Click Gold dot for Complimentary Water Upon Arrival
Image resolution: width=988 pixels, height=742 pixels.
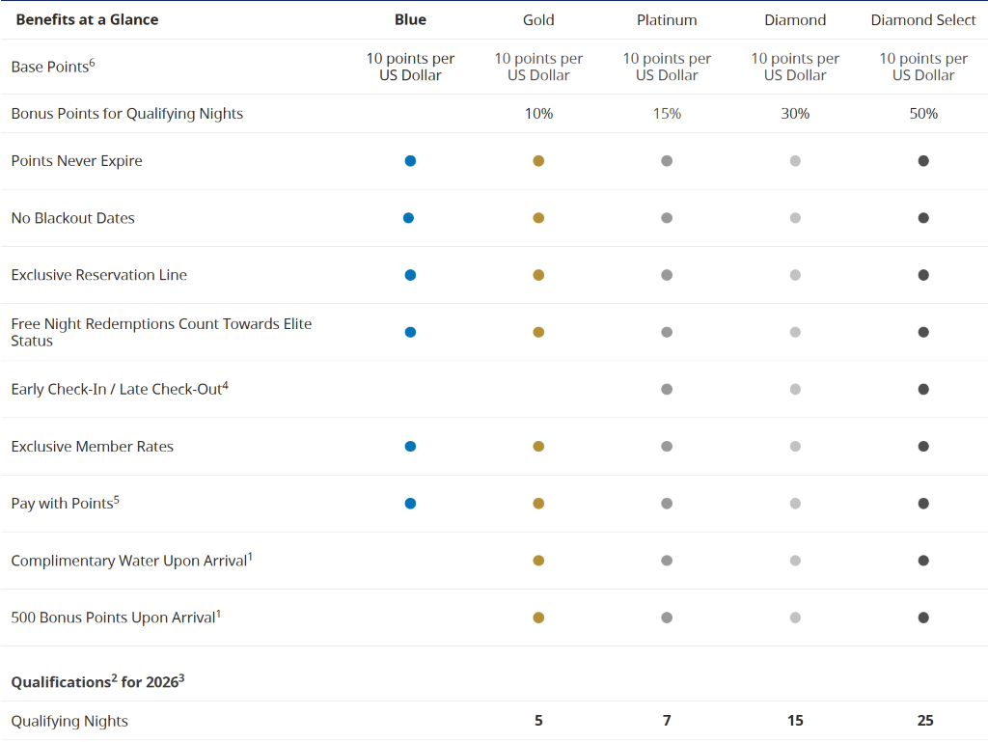(538, 560)
